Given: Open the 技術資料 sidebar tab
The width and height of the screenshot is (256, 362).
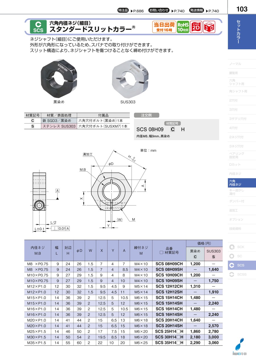Looking at the screenshot, I should 235,229.
